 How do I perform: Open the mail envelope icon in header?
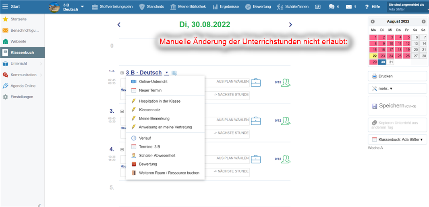pos(348,7)
